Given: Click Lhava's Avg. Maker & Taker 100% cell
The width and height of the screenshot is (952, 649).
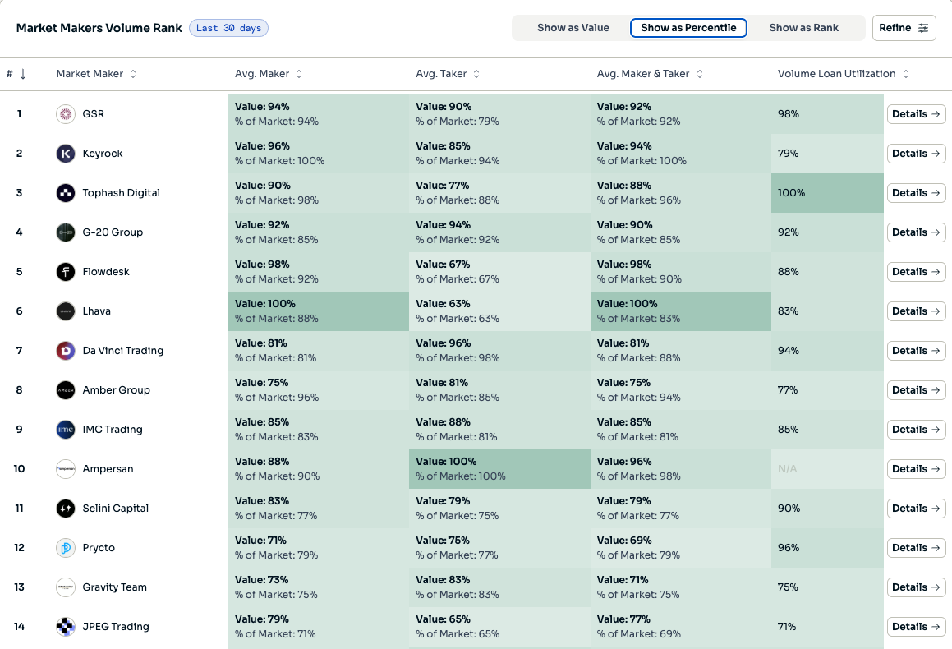Looking at the screenshot, I should 681,311.
